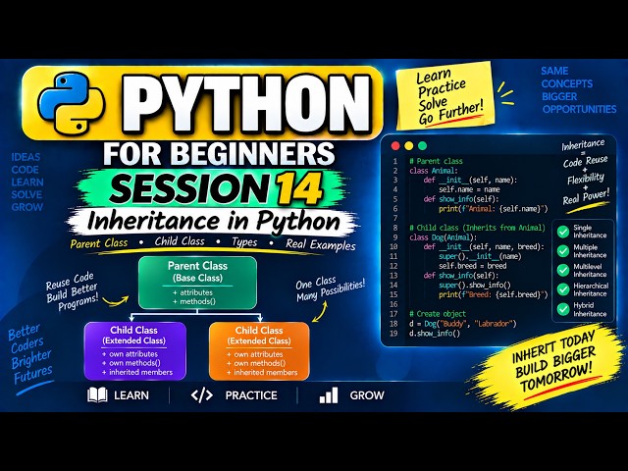Click the green dot in the code window

pos(423,146)
